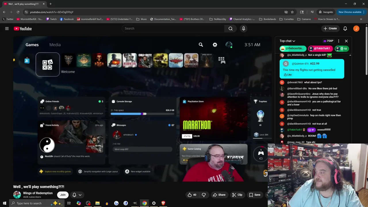Click the Clip button under video

click(237, 195)
